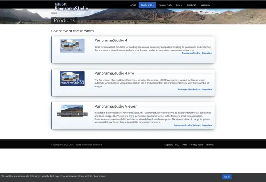Open the English language dropdown

(x=206, y=12)
